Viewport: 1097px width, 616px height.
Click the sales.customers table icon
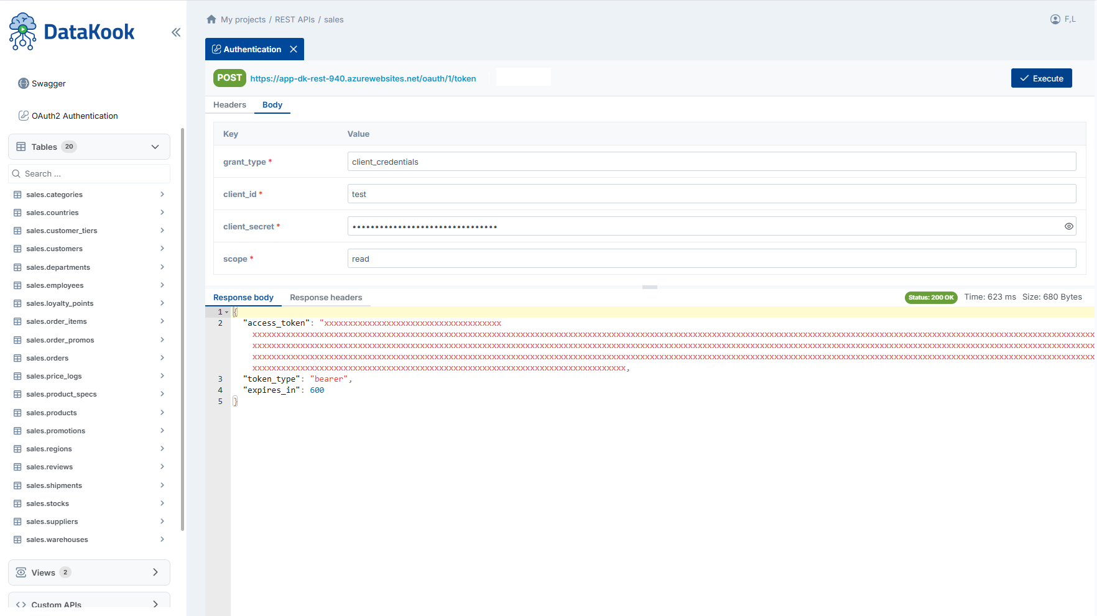pyautogui.click(x=17, y=249)
